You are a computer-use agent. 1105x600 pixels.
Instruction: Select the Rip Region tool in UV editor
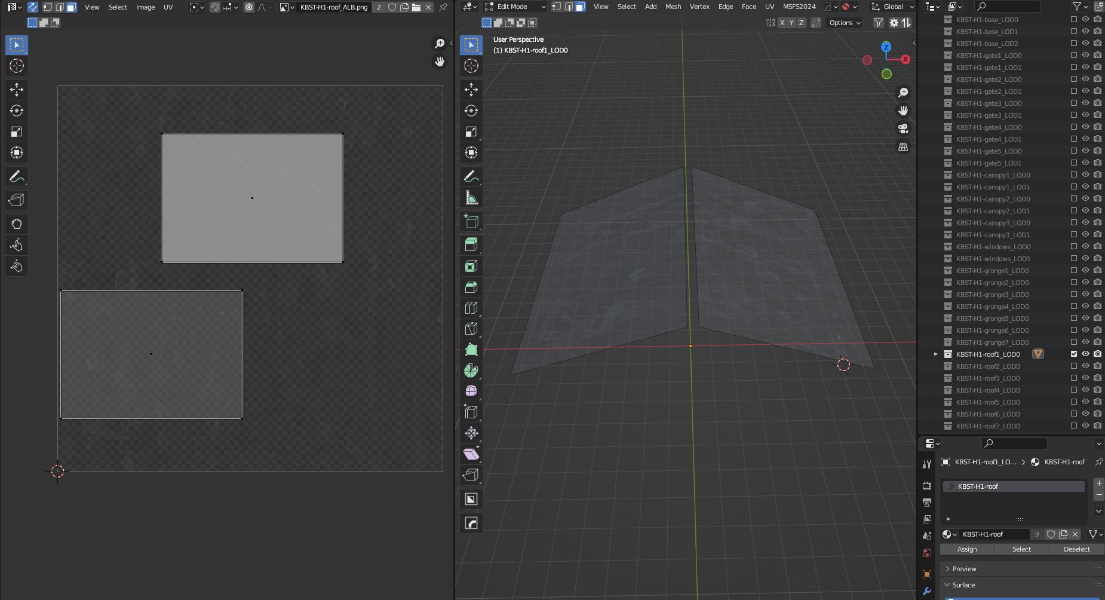[17, 200]
